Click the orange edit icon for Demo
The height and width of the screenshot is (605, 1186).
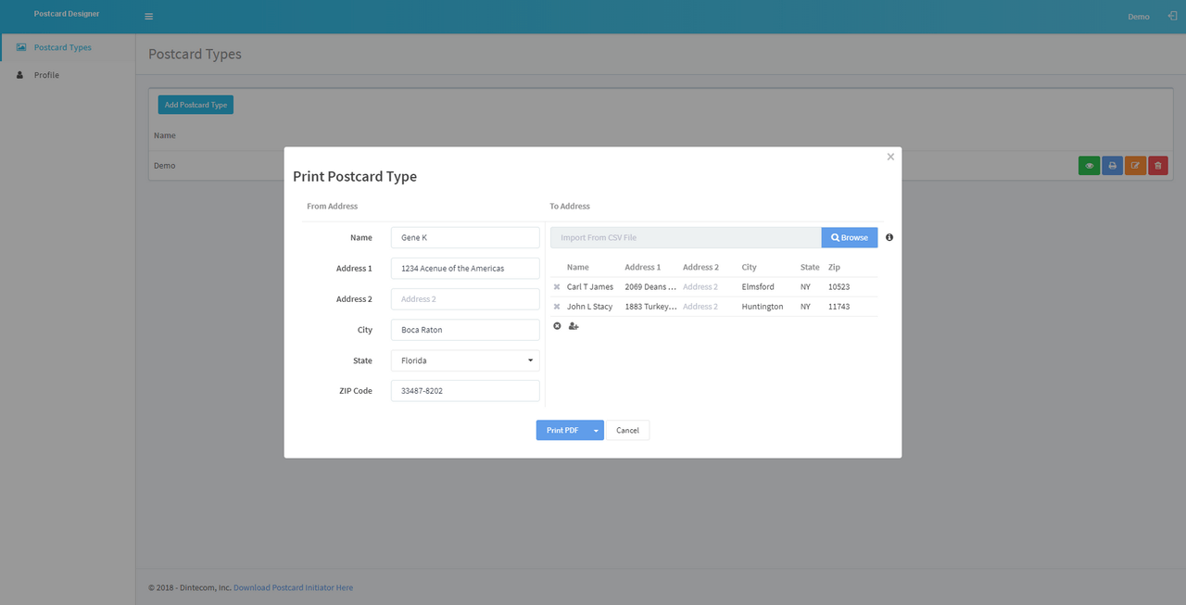point(1135,166)
